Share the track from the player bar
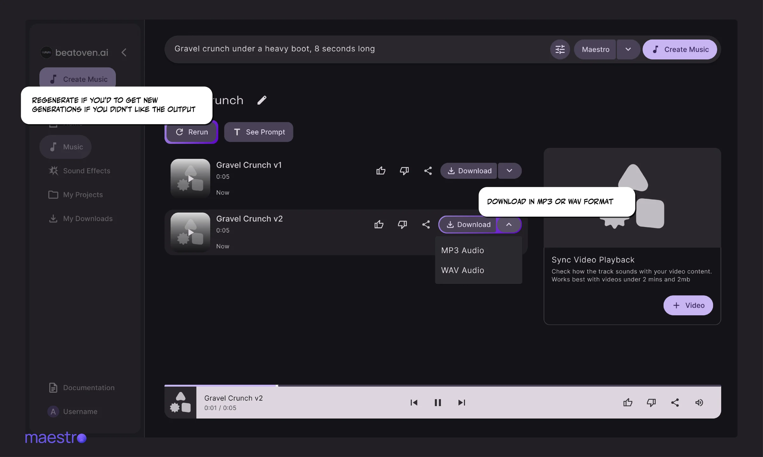The image size is (763, 457). pyautogui.click(x=675, y=403)
